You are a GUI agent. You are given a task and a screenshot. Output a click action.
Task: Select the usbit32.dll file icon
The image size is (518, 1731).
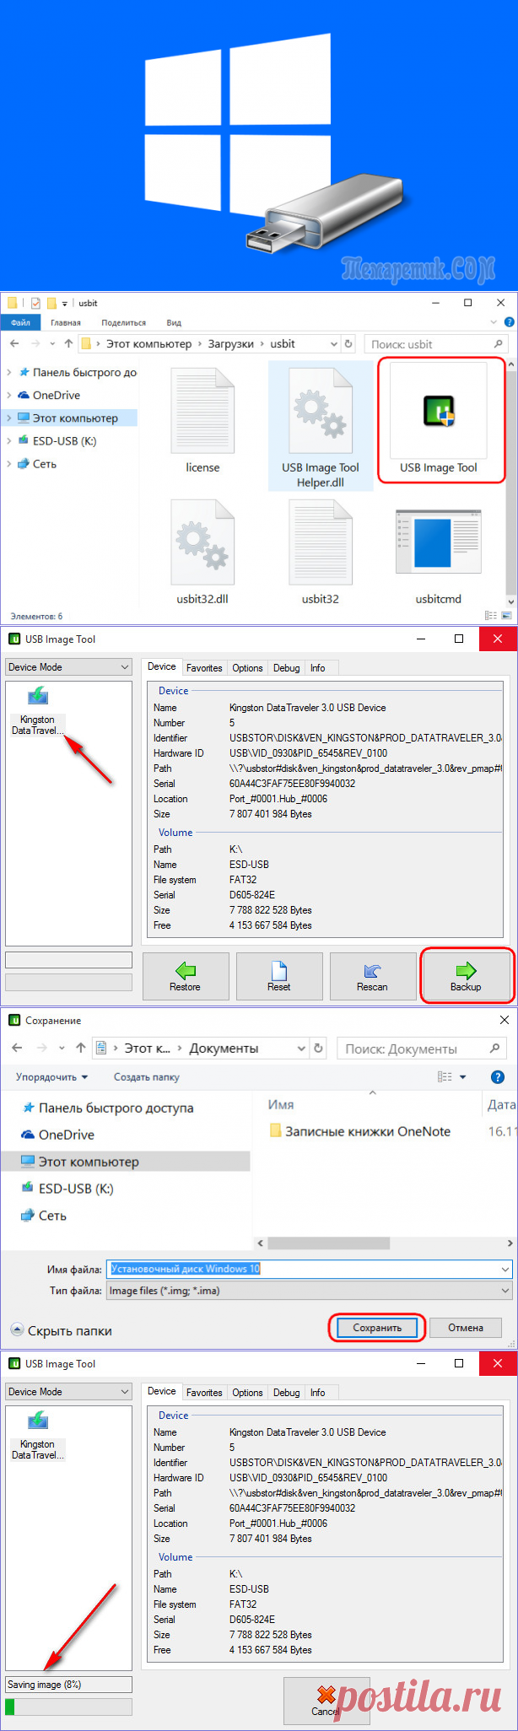[x=202, y=542]
